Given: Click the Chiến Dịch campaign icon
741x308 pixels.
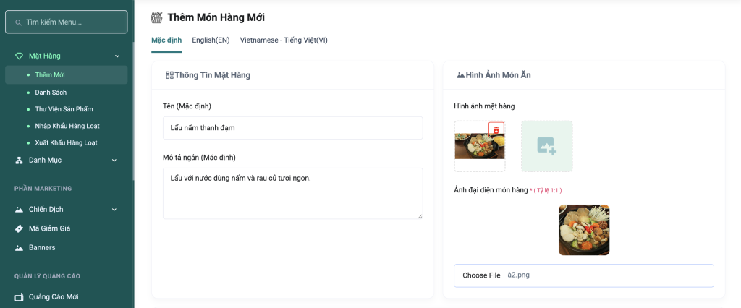Looking at the screenshot, I should coord(19,210).
